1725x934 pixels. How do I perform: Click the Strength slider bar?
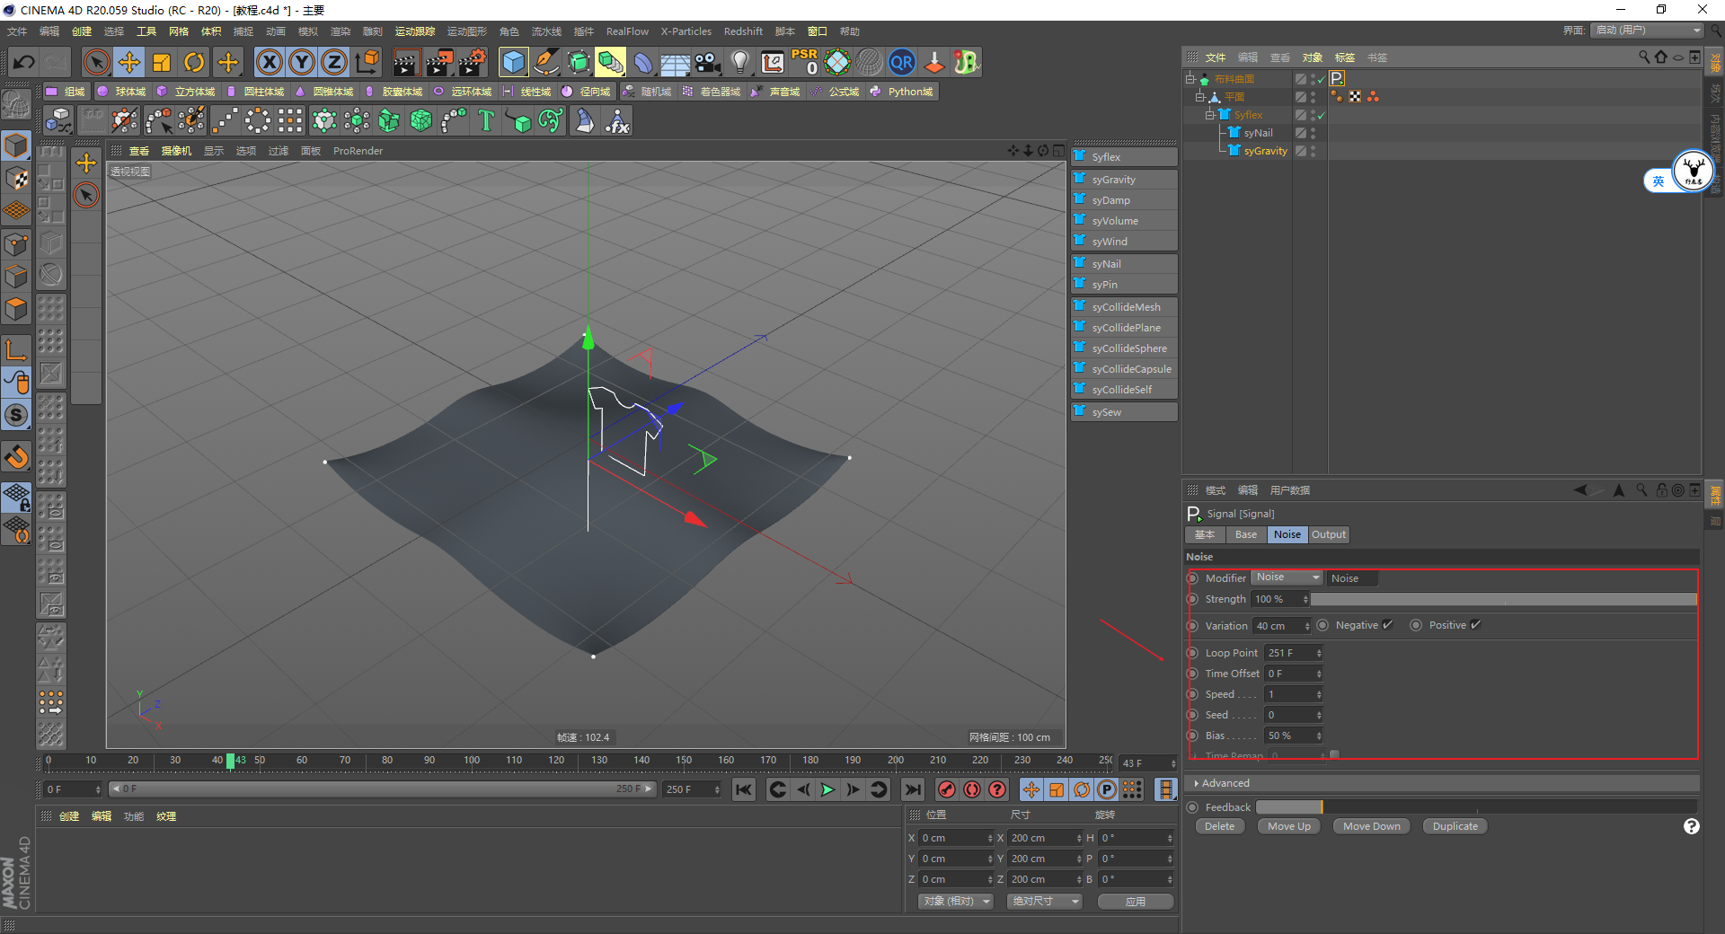point(1502,599)
